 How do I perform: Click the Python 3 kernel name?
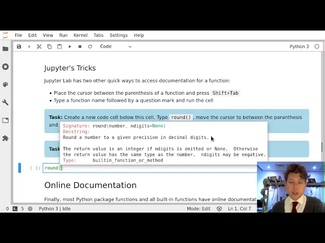[299, 47]
